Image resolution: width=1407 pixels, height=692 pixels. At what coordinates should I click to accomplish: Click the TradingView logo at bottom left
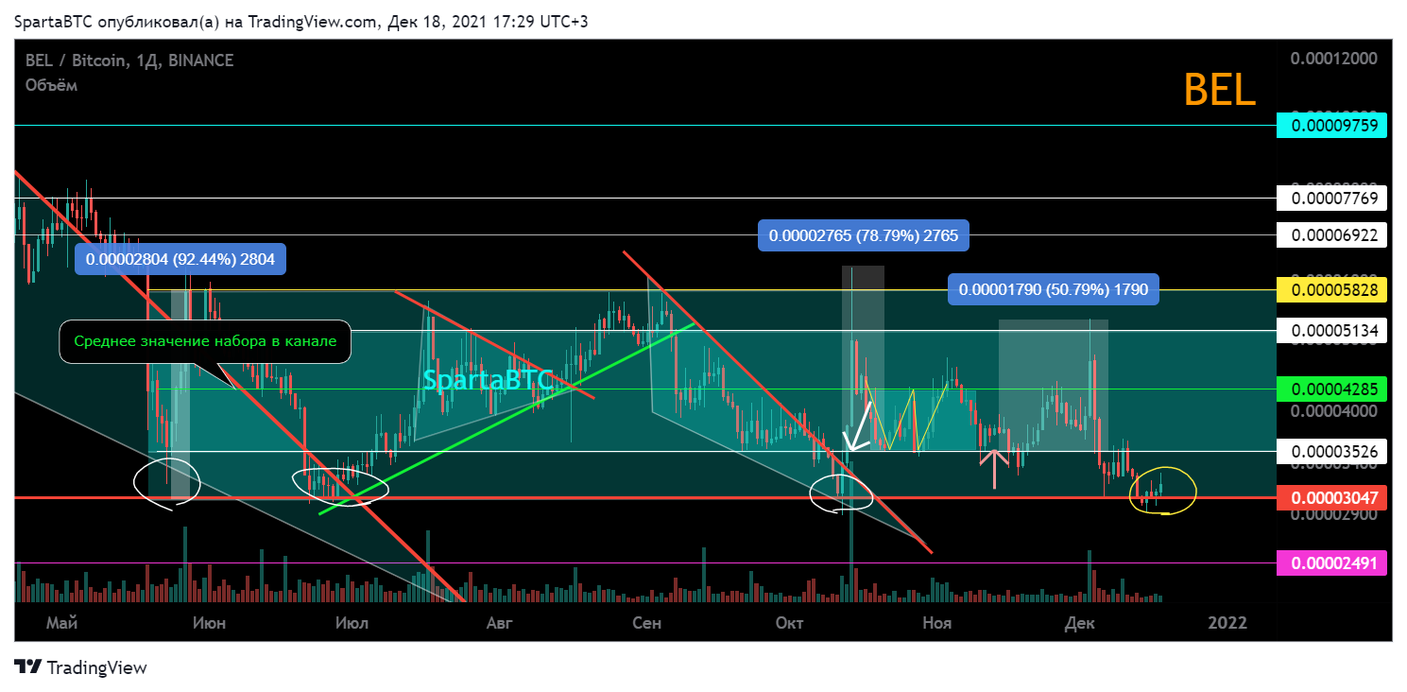(81, 667)
